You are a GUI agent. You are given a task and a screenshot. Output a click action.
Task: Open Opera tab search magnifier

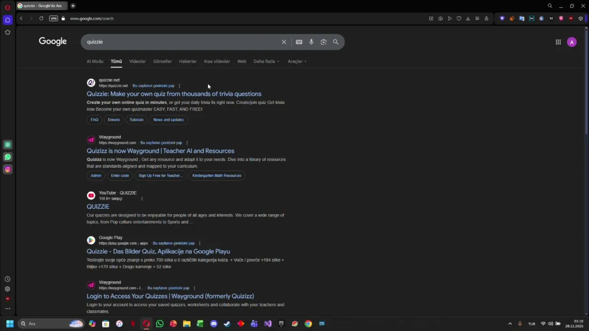click(x=550, y=6)
